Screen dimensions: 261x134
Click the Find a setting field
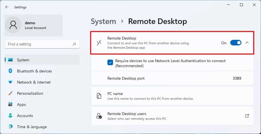coord(42,44)
